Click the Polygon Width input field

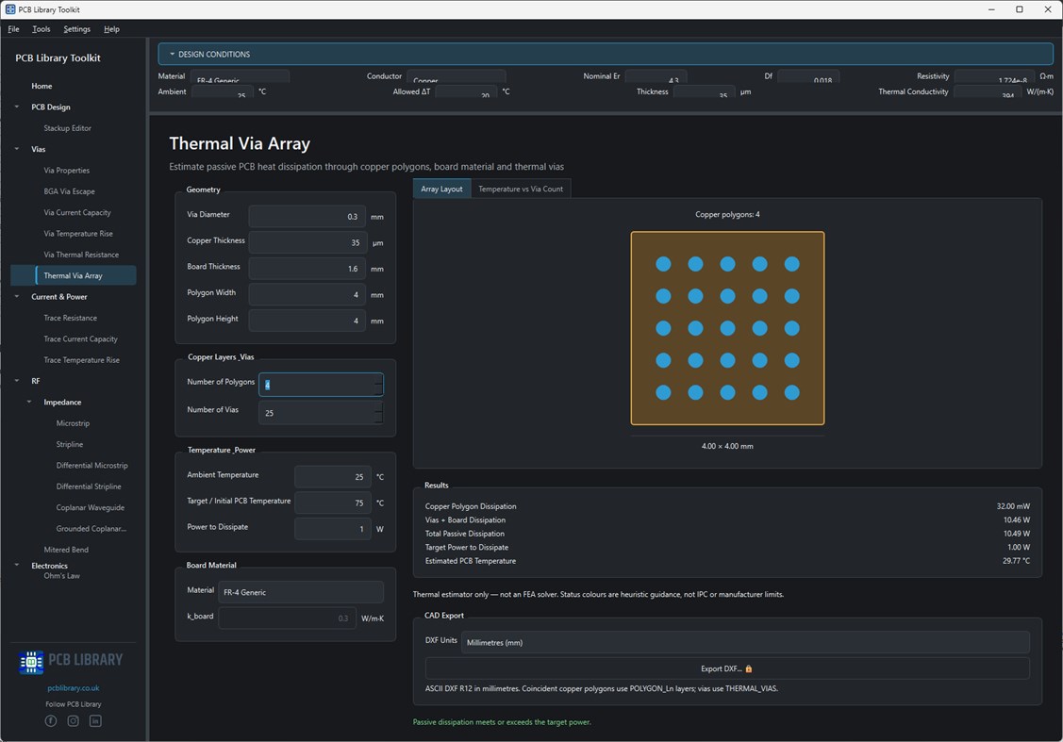pos(307,295)
